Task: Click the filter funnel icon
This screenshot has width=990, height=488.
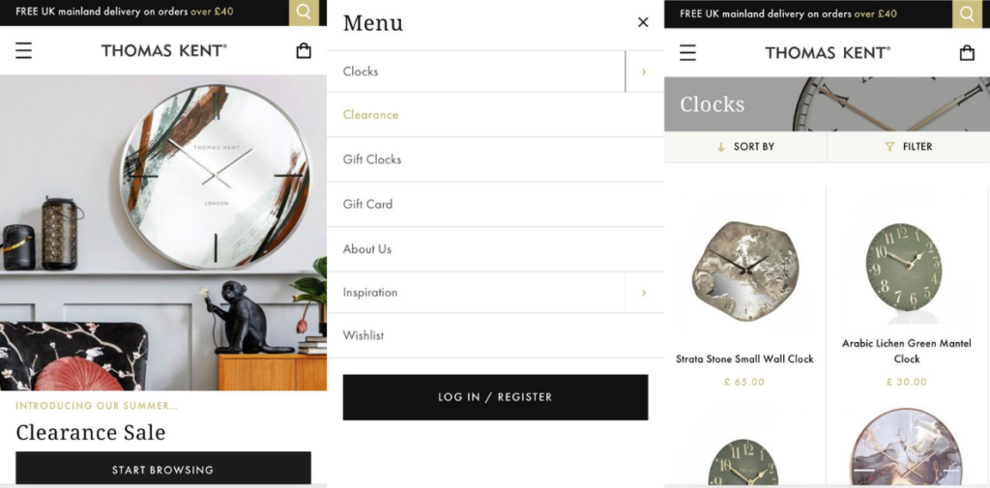Action: click(x=889, y=147)
